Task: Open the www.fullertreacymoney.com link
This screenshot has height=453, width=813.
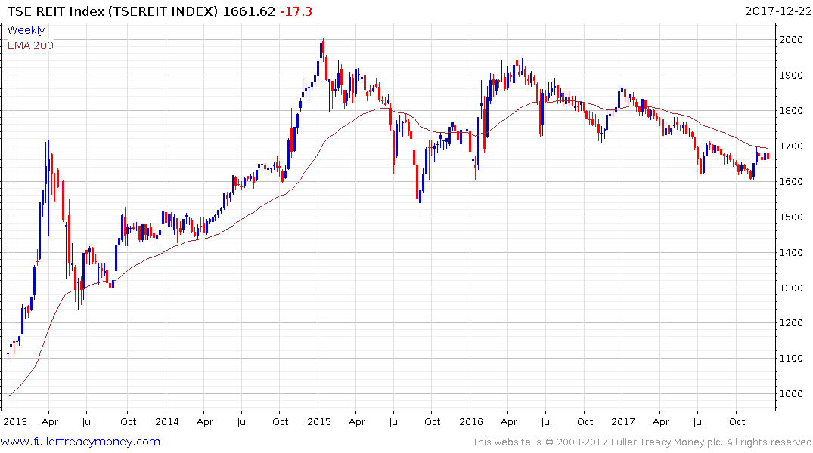Action: pos(80,442)
